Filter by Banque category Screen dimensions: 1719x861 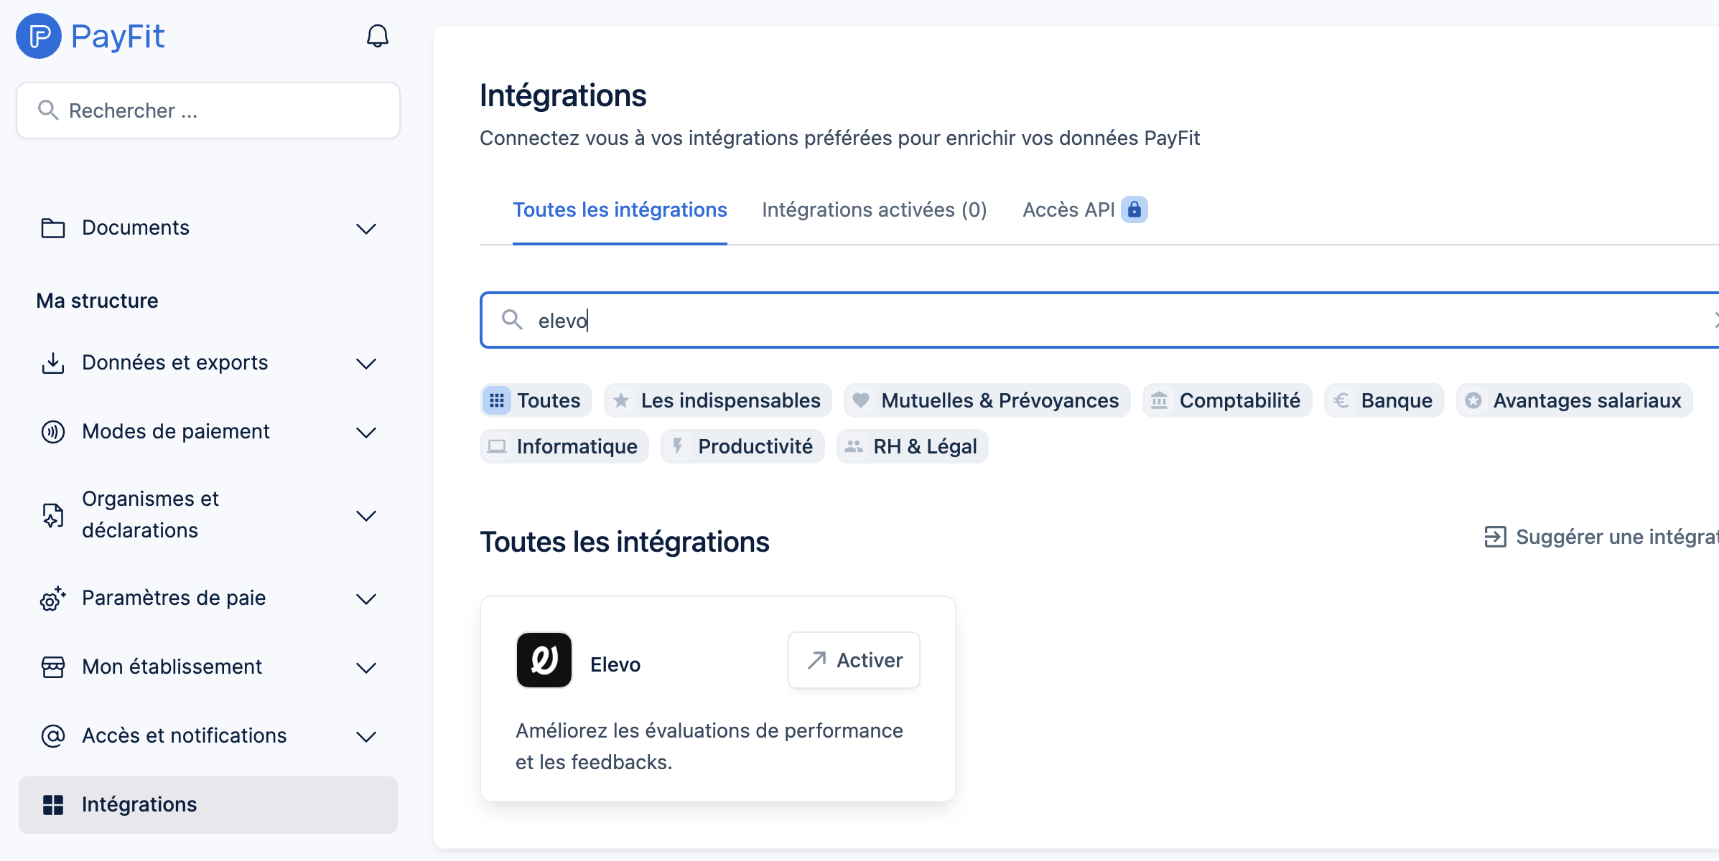(x=1384, y=400)
